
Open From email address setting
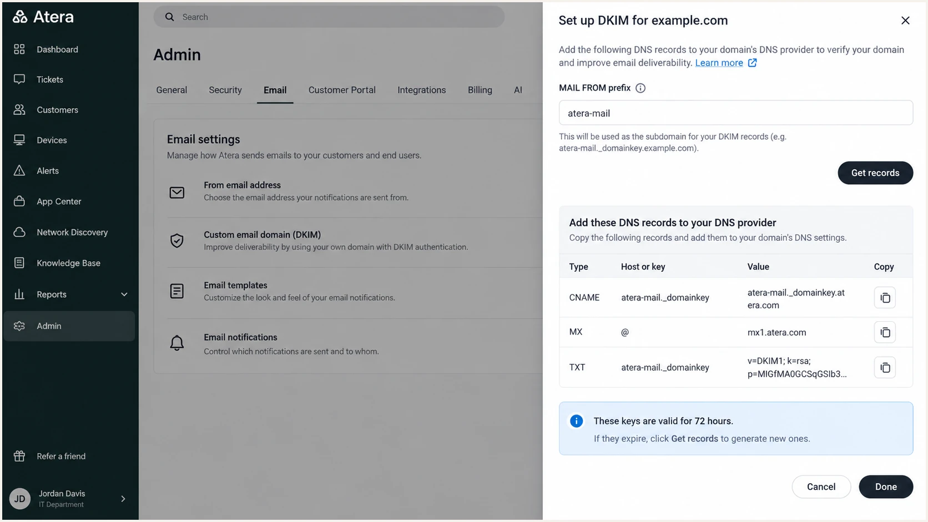point(354,191)
